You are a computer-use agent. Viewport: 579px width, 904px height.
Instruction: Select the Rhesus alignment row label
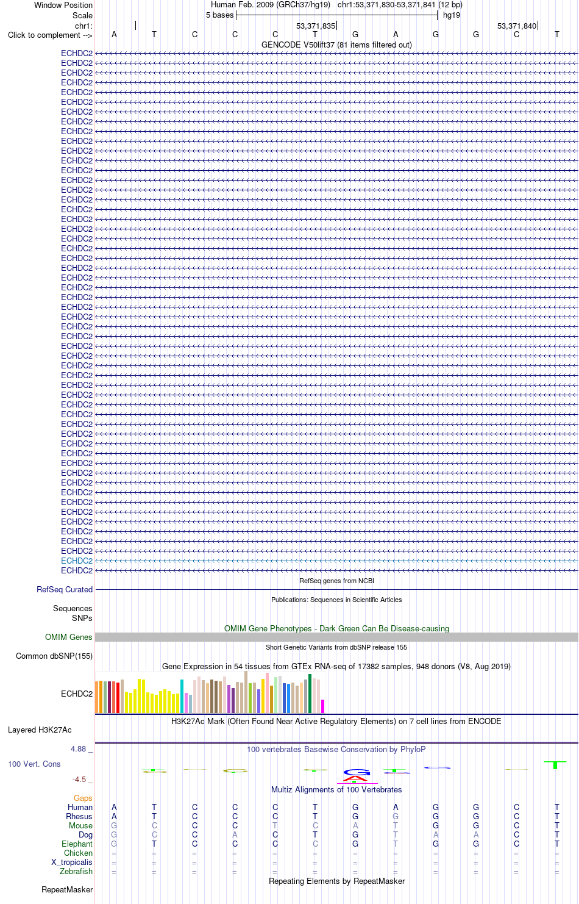[79, 816]
